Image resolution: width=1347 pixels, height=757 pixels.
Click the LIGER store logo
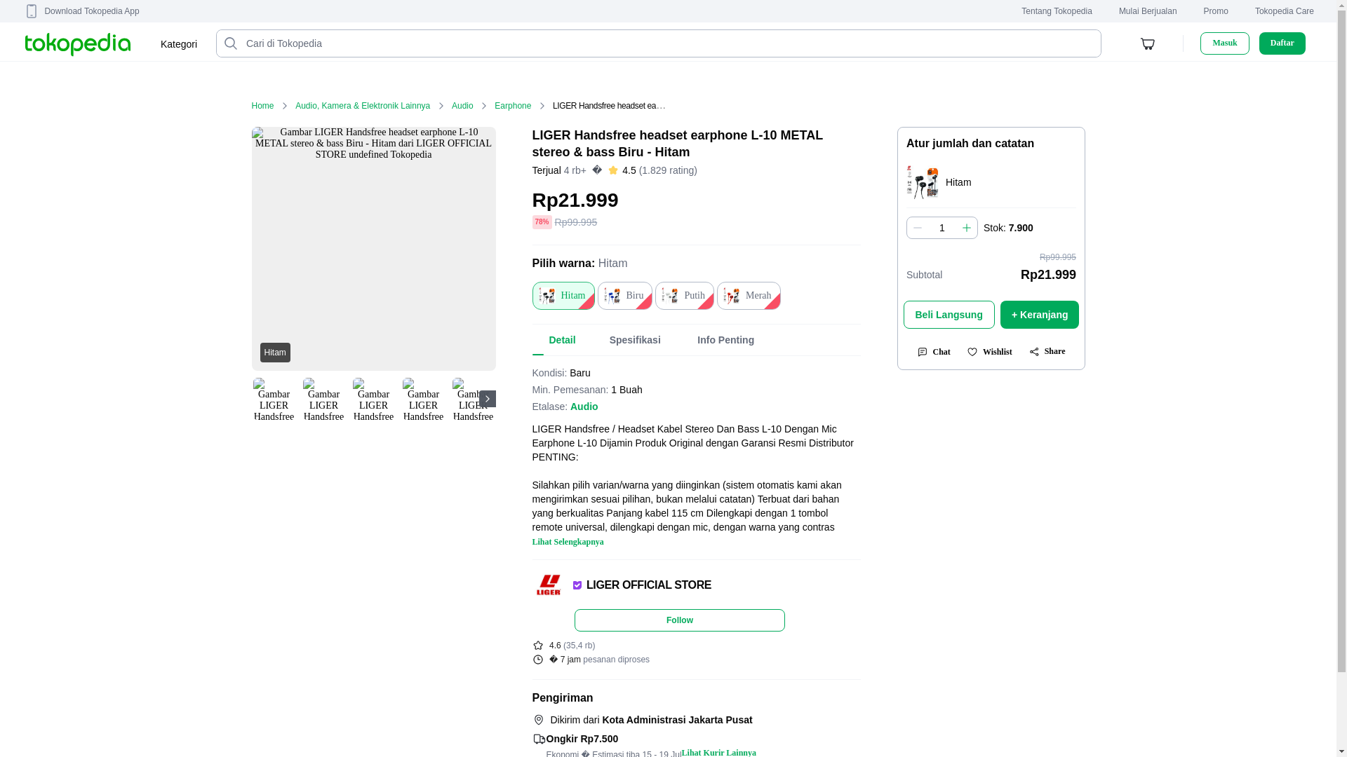[x=549, y=585]
